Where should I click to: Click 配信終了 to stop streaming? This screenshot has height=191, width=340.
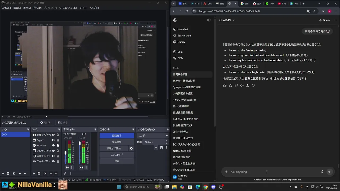[117, 136]
